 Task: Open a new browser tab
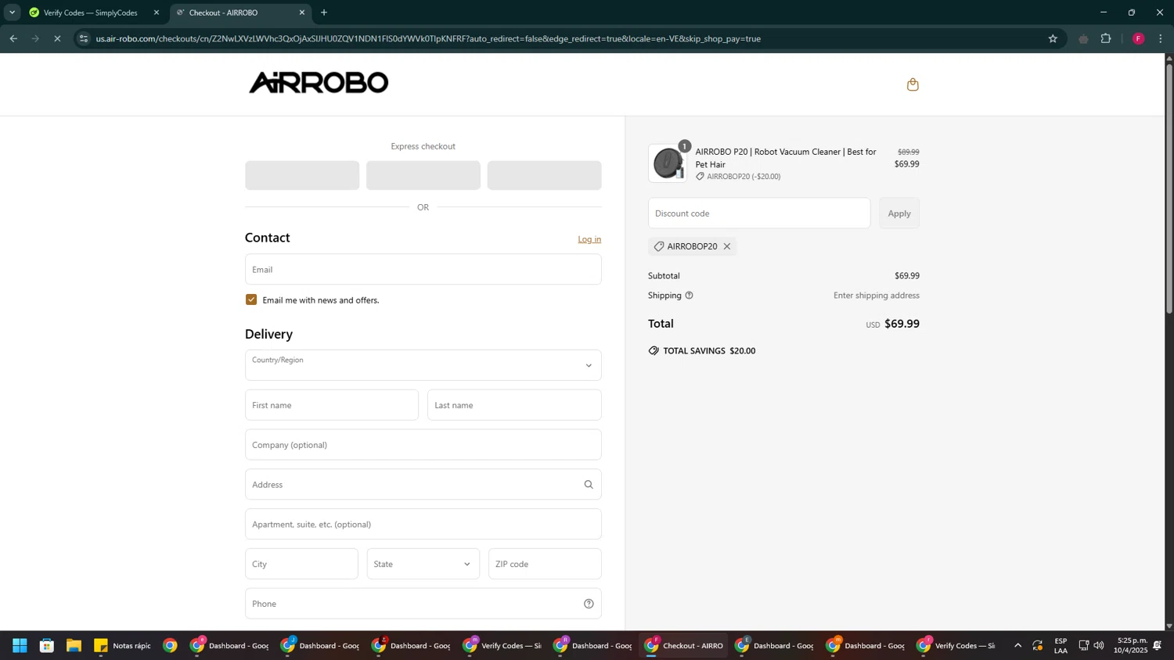pyautogui.click(x=324, y=13)
